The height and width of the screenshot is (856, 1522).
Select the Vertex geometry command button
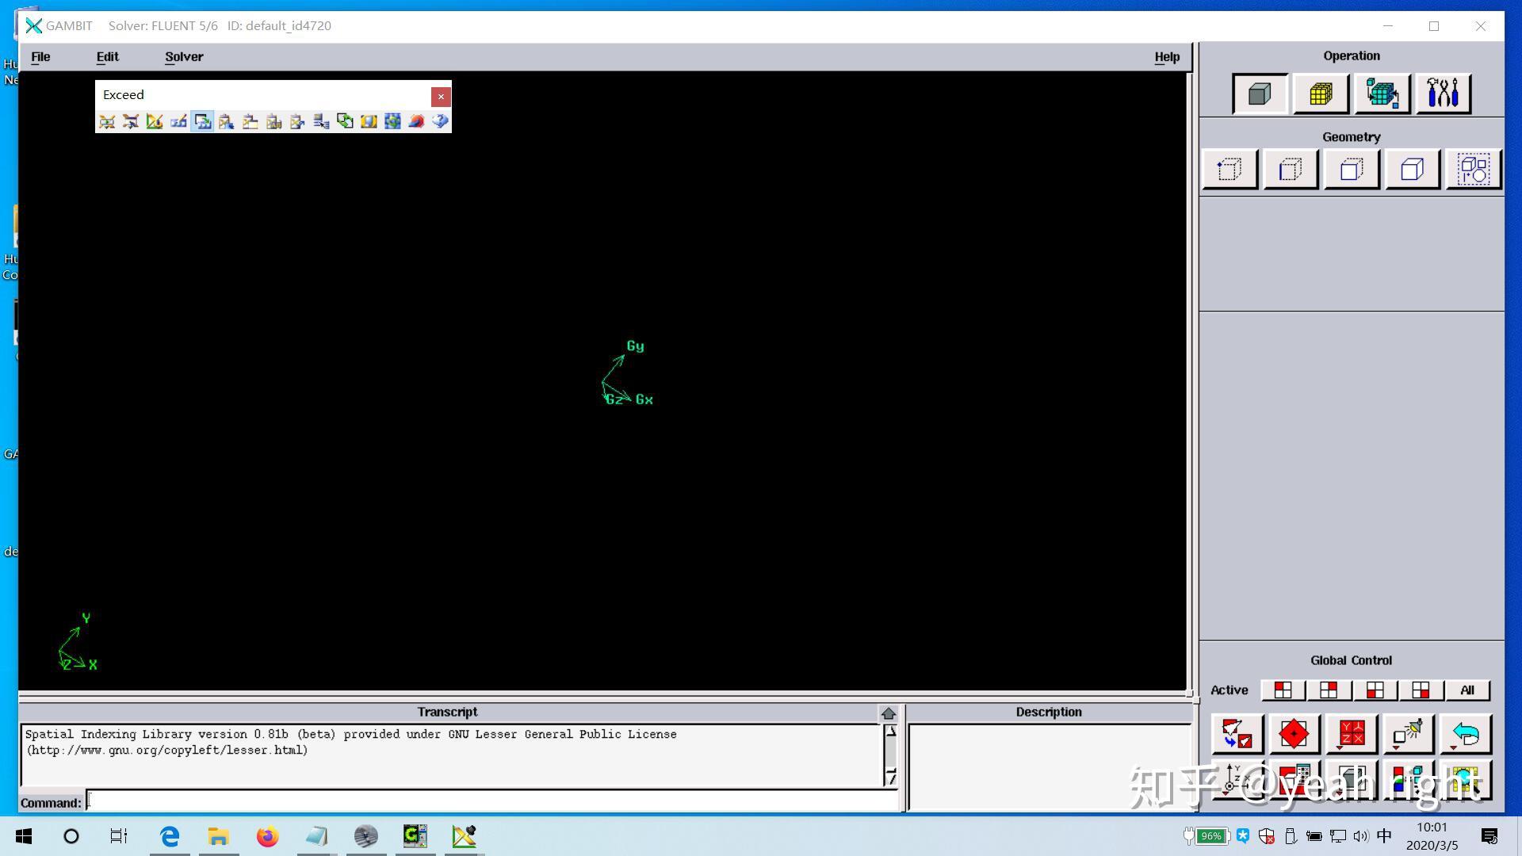click(x=1229, y=170)
